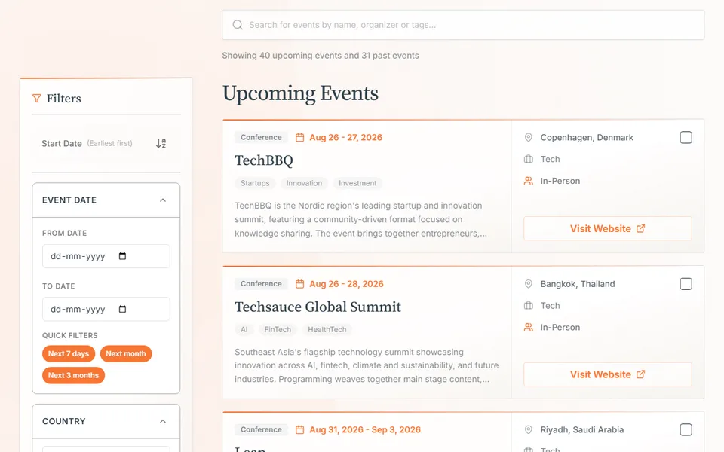724x452 pixels.
Task: Click In-Person people icon in Techsauce card
Action: (528, 327)
